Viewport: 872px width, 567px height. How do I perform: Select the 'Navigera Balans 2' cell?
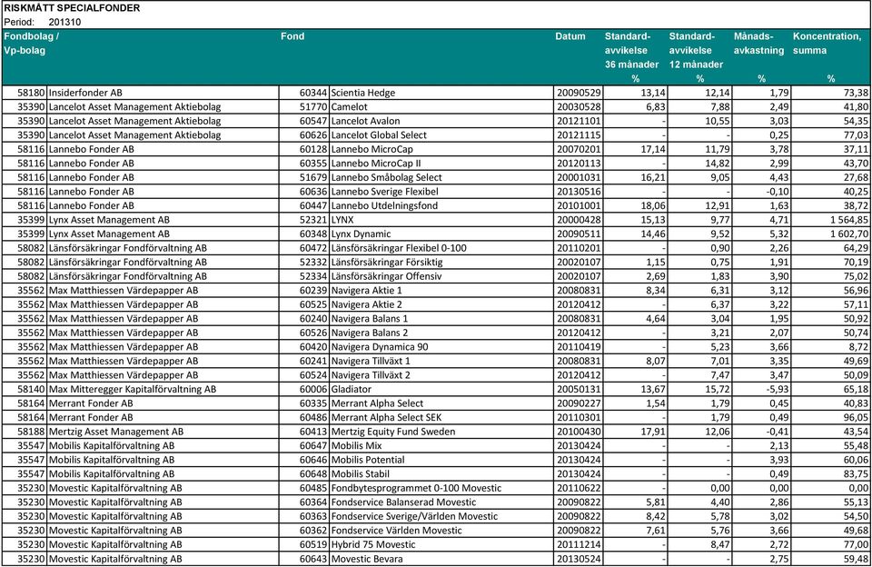(441, 333)
